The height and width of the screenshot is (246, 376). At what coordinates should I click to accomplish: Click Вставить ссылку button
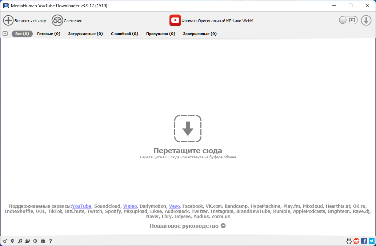click(25, 21)
